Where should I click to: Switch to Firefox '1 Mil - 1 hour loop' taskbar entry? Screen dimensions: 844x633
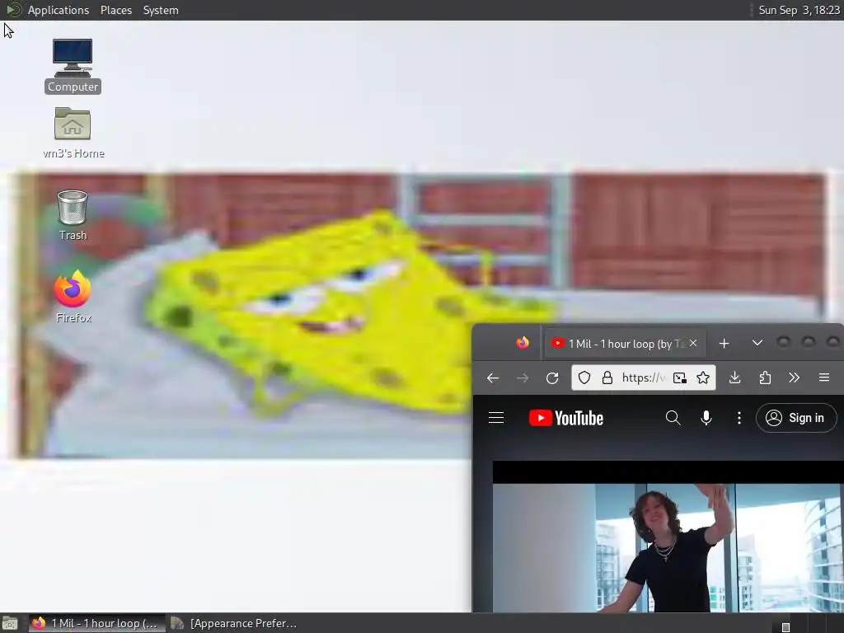click(x=97, y=623)
